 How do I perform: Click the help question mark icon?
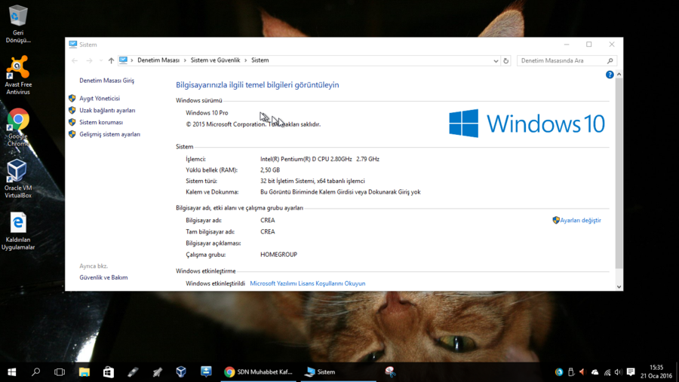point(610,75)
